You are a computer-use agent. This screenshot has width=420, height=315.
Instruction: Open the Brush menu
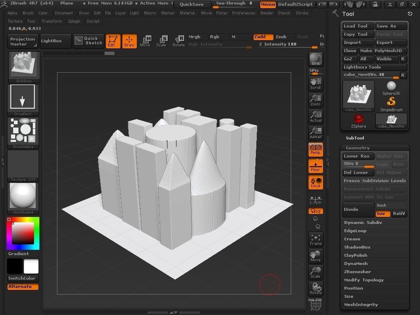click(28, 13)
